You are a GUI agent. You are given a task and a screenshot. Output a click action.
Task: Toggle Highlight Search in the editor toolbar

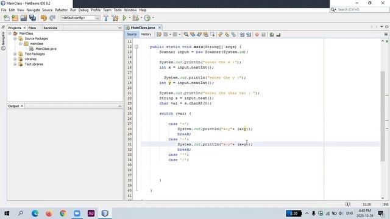[x=206, y=35]
